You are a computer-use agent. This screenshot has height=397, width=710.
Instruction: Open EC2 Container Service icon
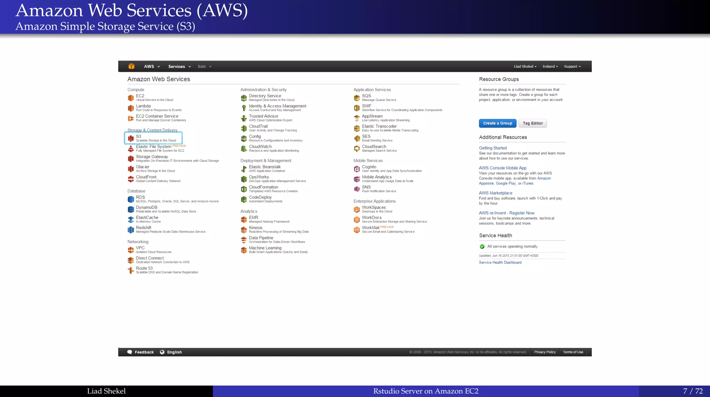coord(131,118)
